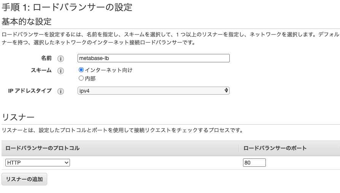The height and width of the screenshot is (193, 340).
Task: Click the ロードバランサーのプロトコル column header
Action: click(43, 148)
